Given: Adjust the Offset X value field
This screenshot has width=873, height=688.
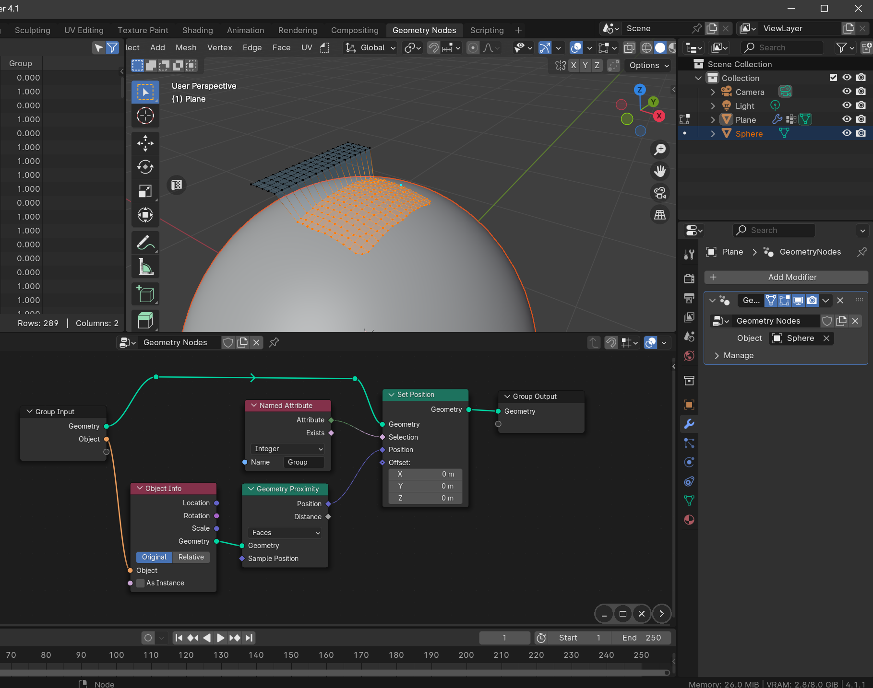Looking at the screenshot, I should [425, 474].
